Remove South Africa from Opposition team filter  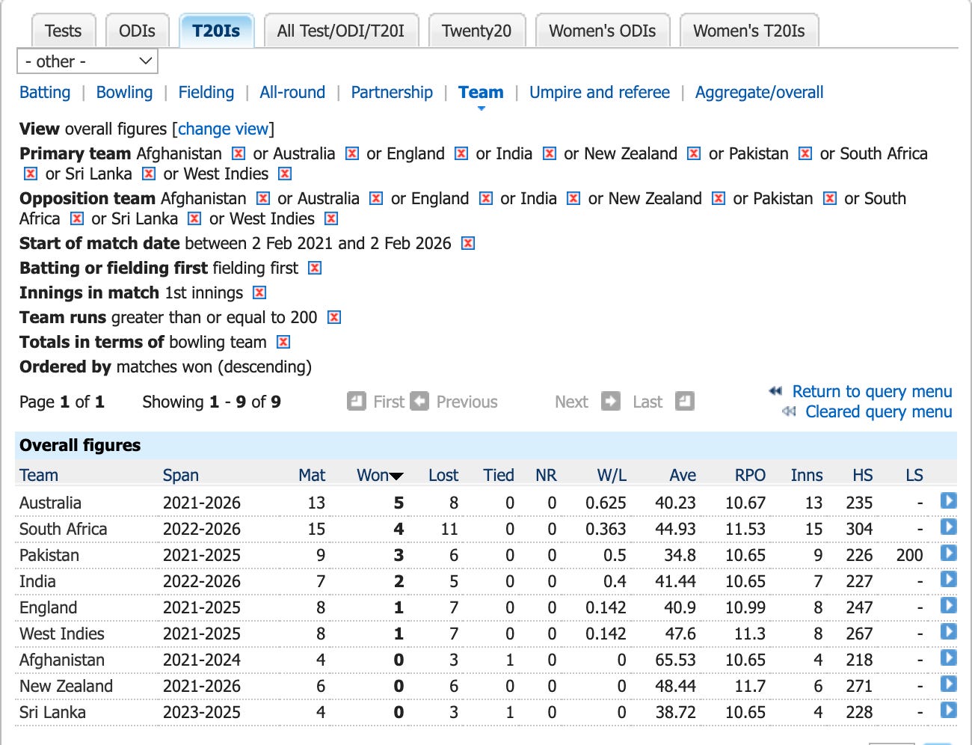pyautogui.click(x=77, y=218)
